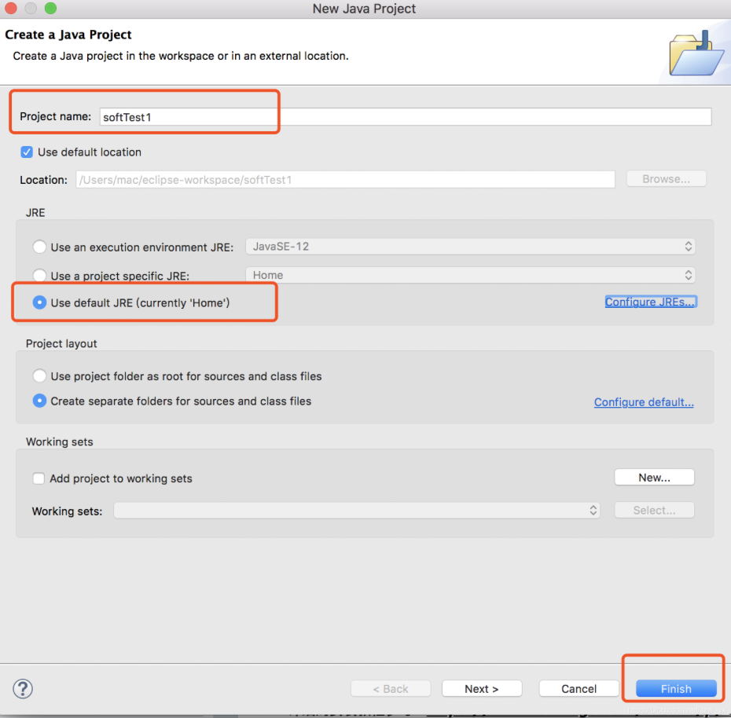Open the Configure default link

point(643,402)
